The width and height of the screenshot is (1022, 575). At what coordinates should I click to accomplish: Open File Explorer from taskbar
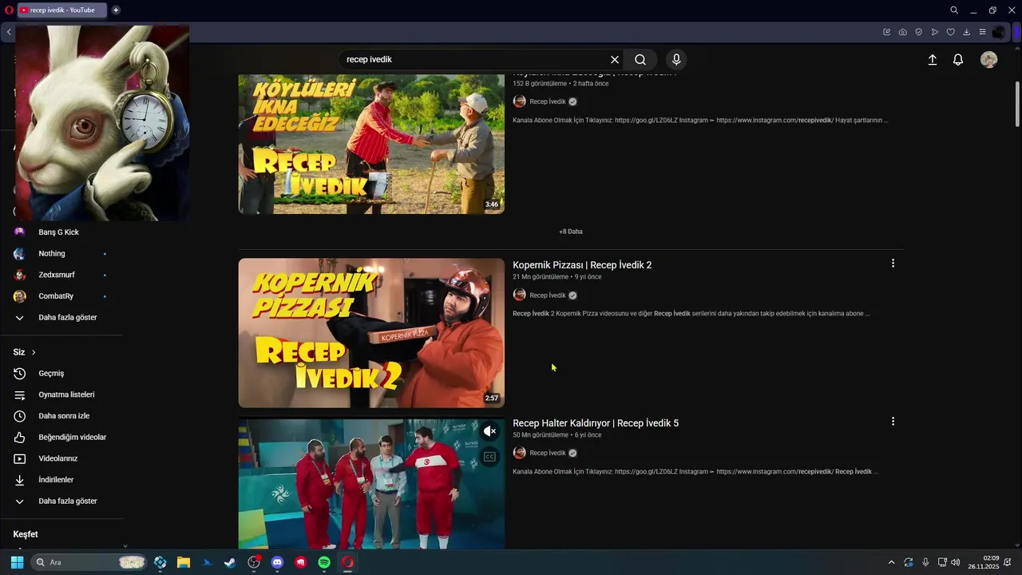click(x=184, y=562)
